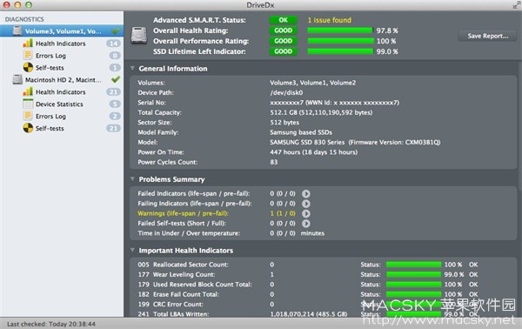Open details arrow for Warnings row
This screenshot has width=522, height=329.
(x=306, y=213)
